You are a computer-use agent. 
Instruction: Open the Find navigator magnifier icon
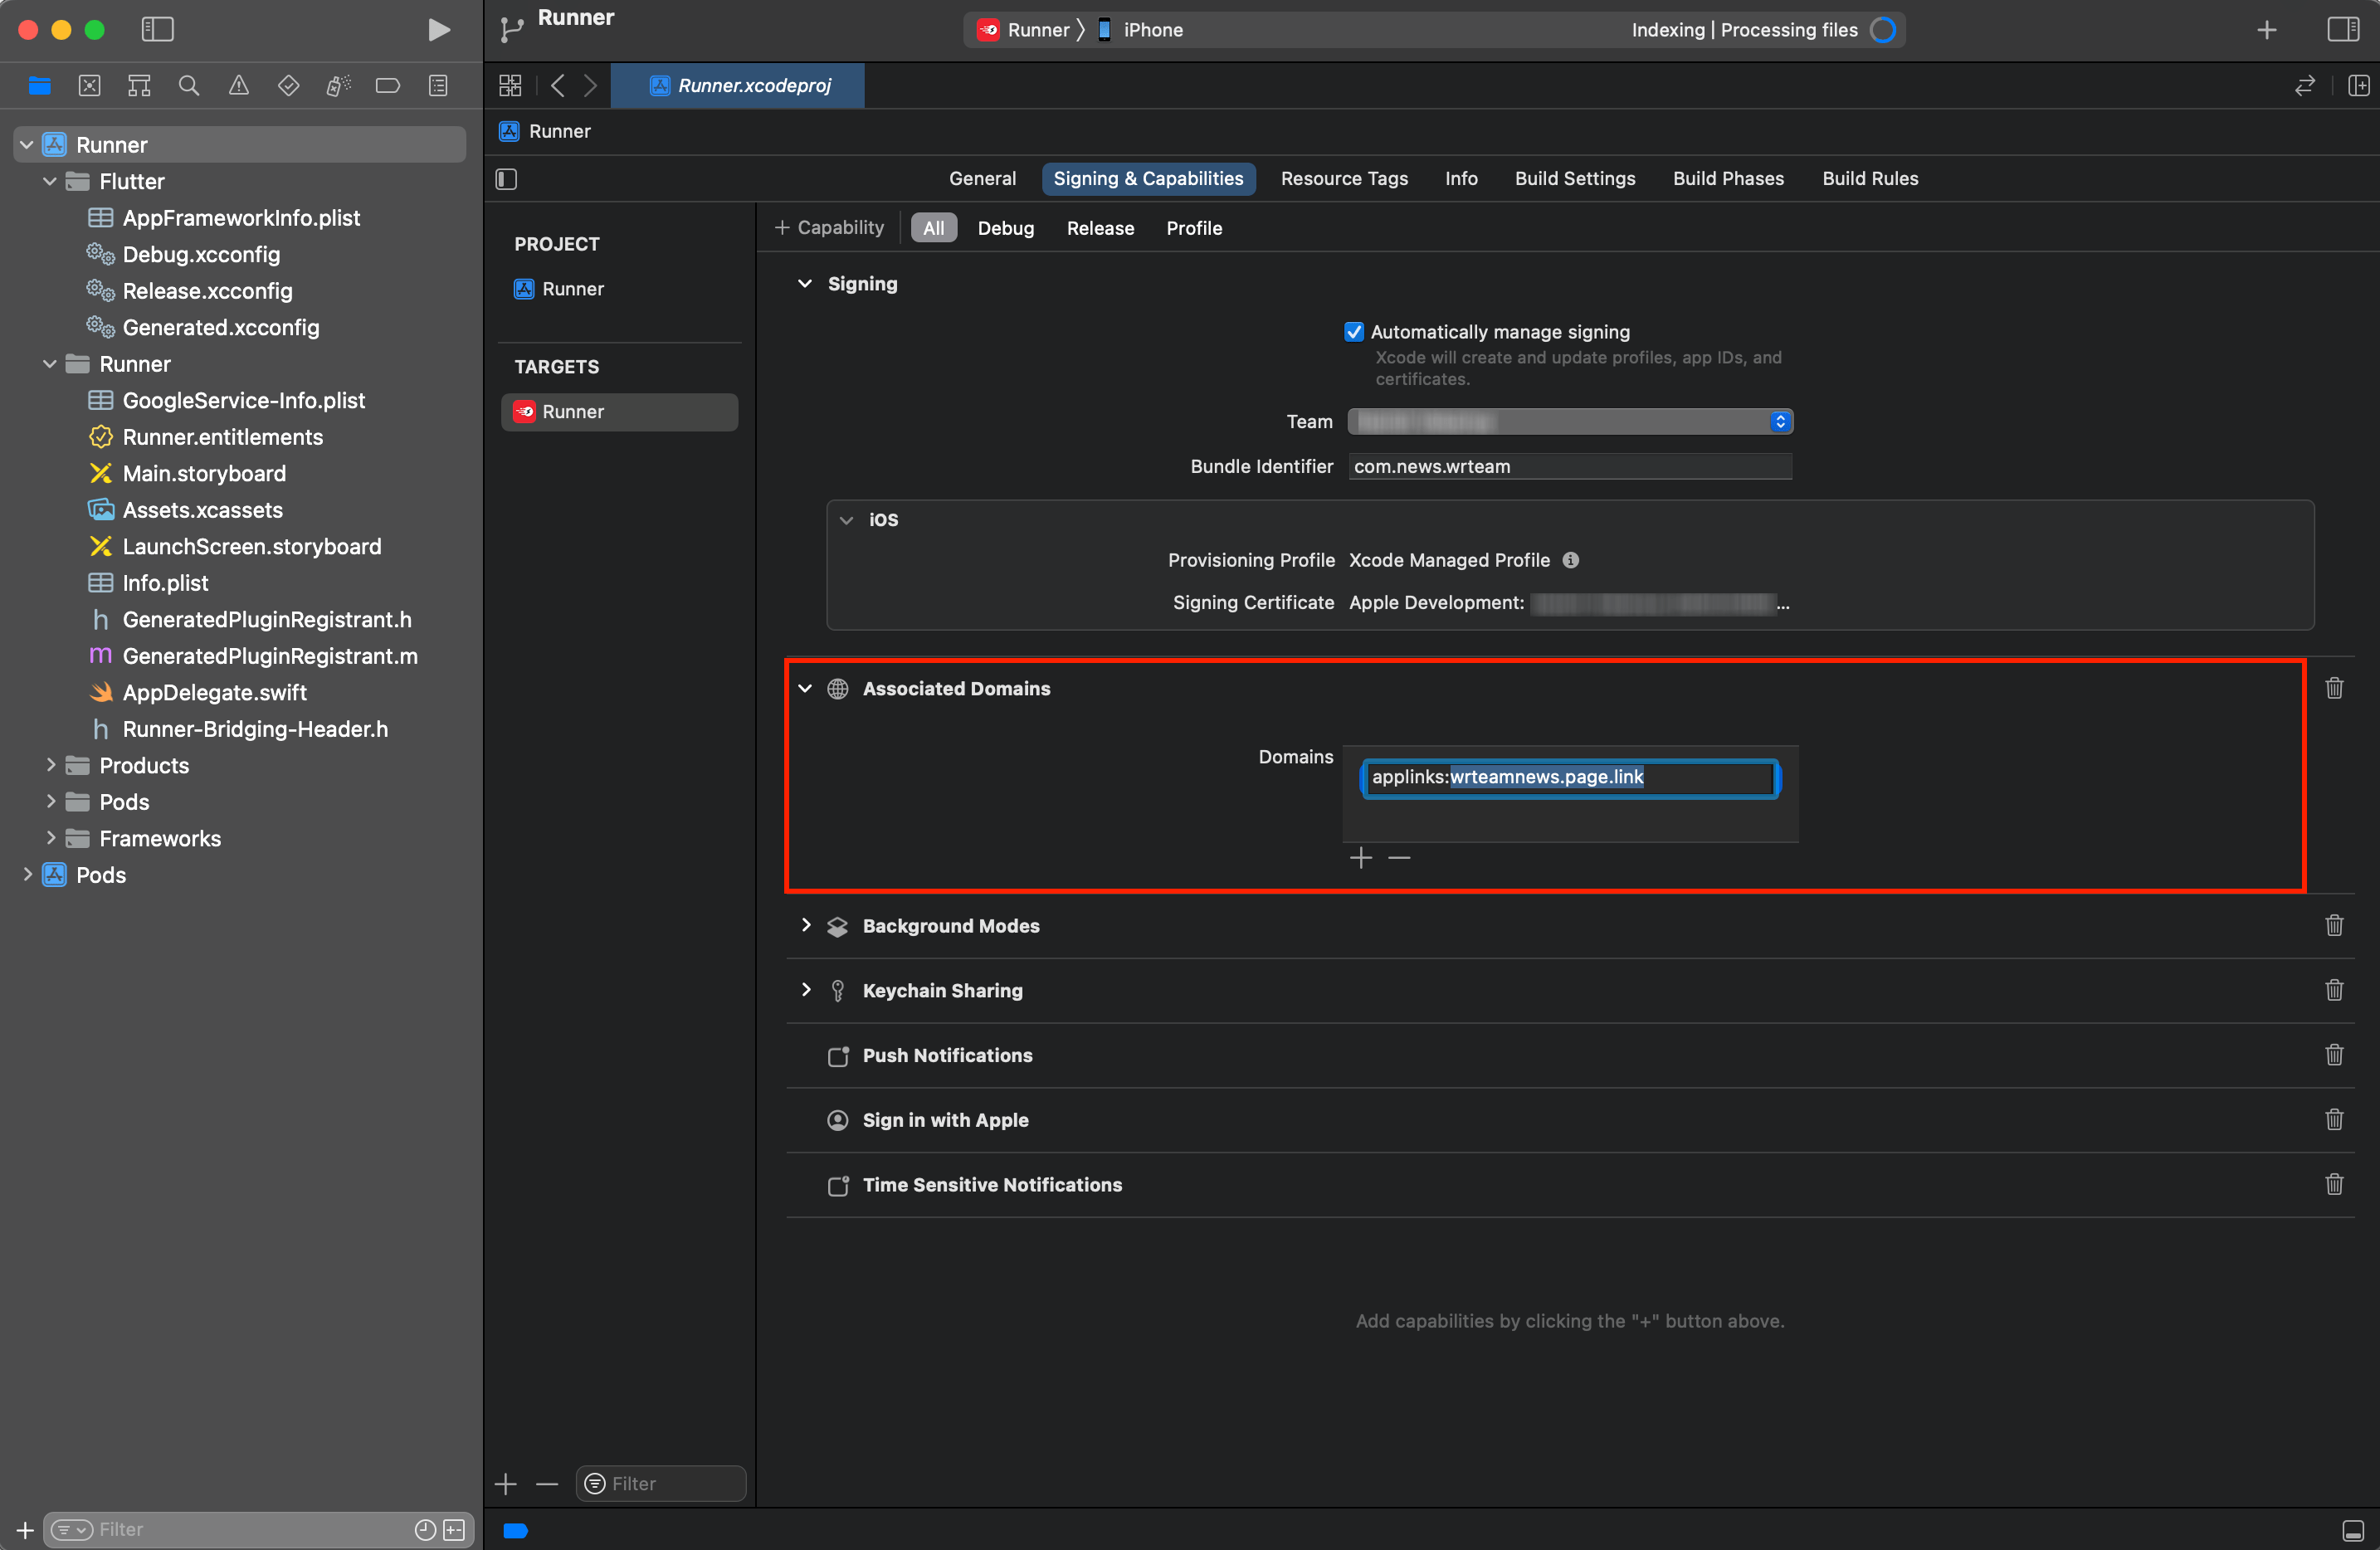[188, 86]
